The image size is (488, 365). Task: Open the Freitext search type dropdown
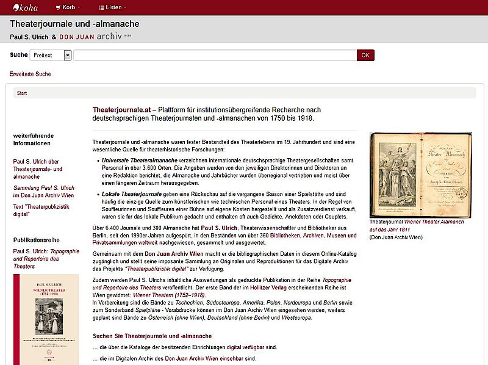(51, 55)
